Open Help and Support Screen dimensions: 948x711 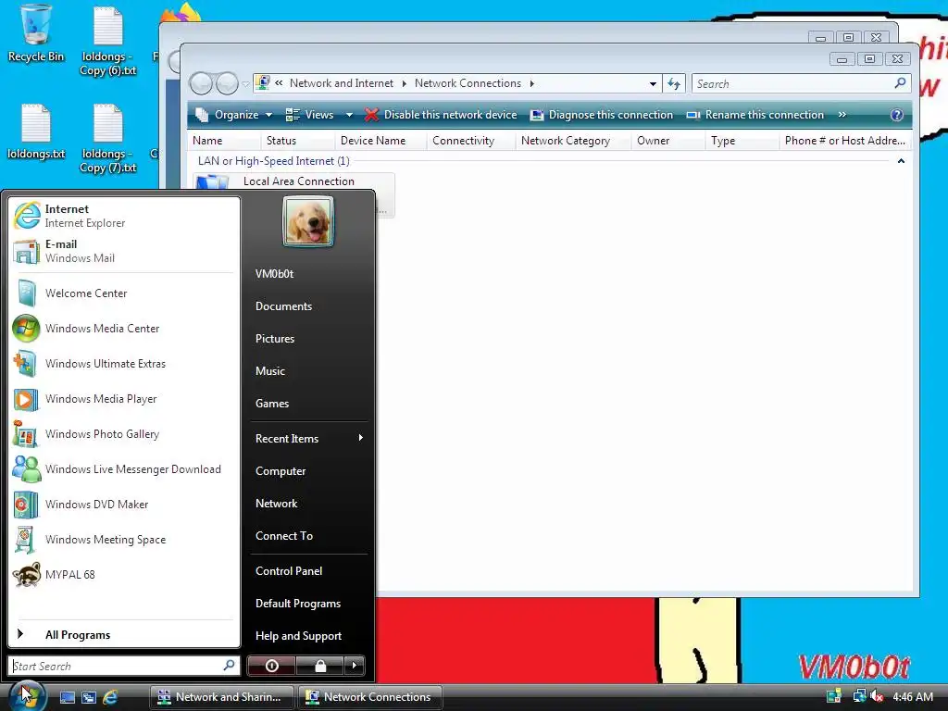coord(308,635)
